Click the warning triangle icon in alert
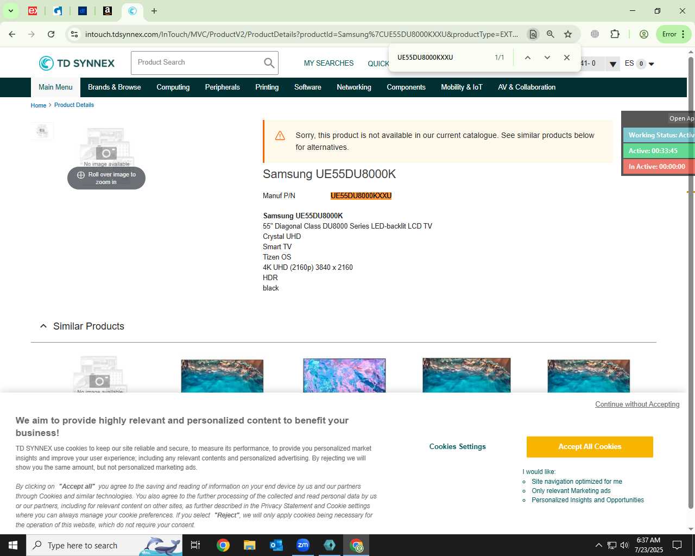 [280, 136]
